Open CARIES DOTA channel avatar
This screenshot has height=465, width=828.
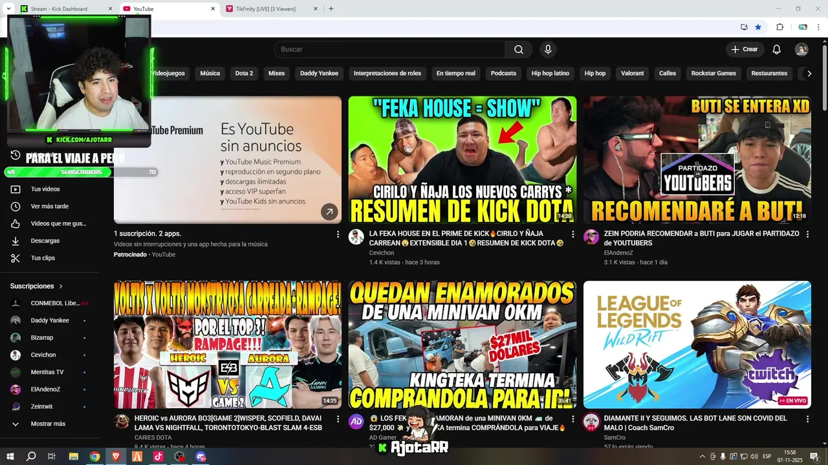[x=122, y=422]
